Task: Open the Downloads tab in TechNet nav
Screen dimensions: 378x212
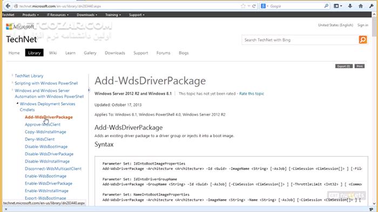Action: coord(114,53)
